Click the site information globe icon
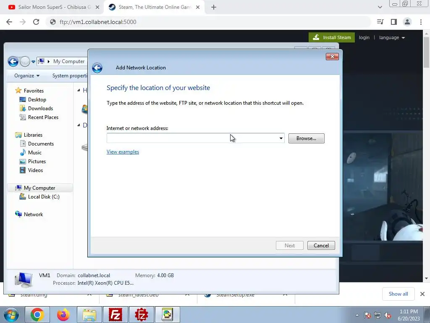This screenshot has width=430, height=323. 53,22
